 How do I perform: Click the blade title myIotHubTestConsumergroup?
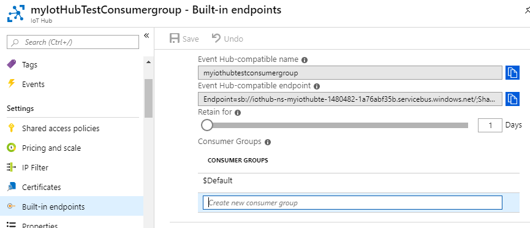pyautogui.click(x=106, y=10)
